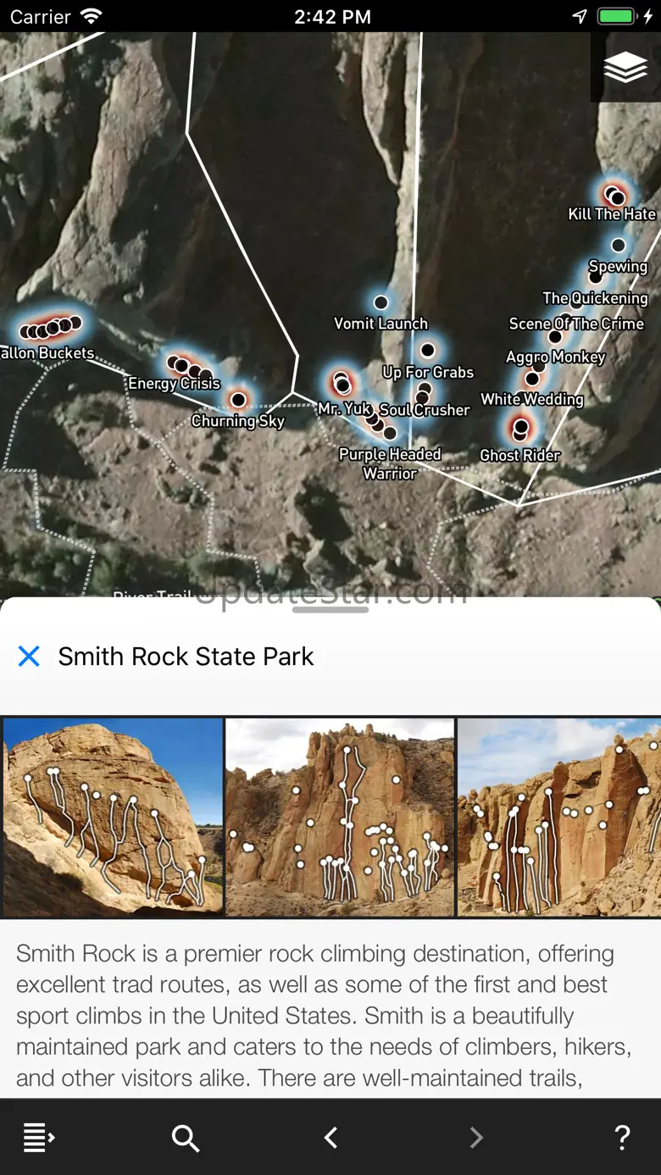The image size is (661, 1175).
Task: Go back with the left chevron
Action: point(331,1137)
